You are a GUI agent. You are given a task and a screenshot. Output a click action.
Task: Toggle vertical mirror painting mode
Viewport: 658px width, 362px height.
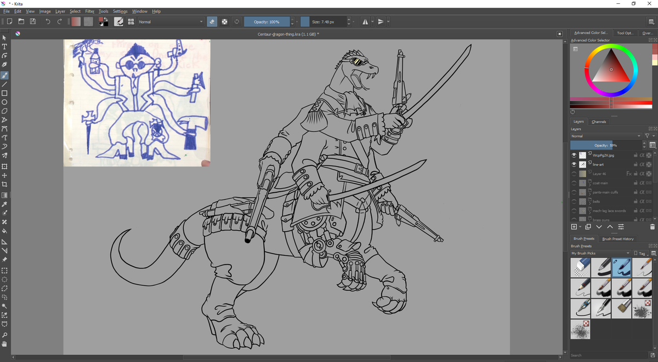[381, 21]
